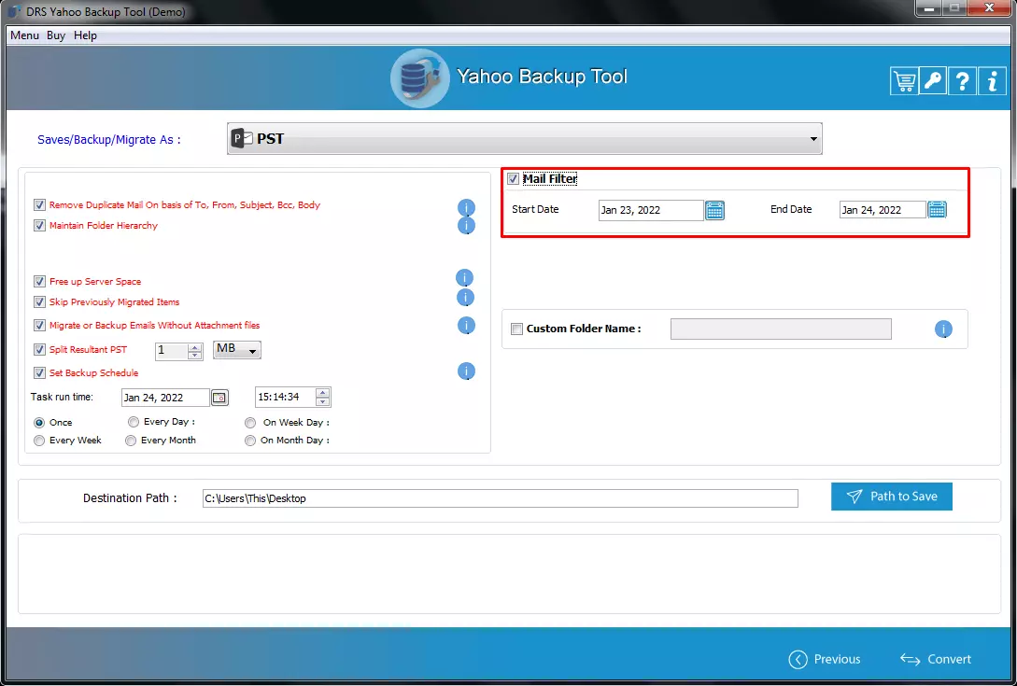Click the Destination Path text field
Image resolution: width=1017 pixels, height=686 pixels.
(x=500, y=498)
